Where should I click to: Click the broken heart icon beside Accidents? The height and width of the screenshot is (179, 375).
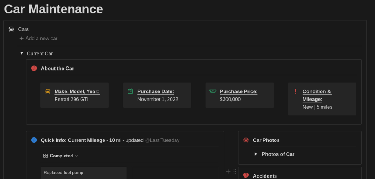pos(246,176)
